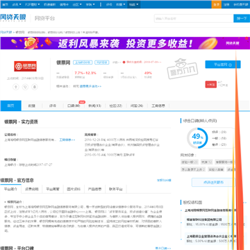Image resolution: width=250 pixels, height=250 pixels.
Task: Expand the 学院 dropdown in the top bar
Action: (x=90, y=4)
